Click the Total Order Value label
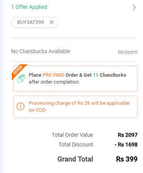This screenshot has width=143, height=173. click(72, 135)
